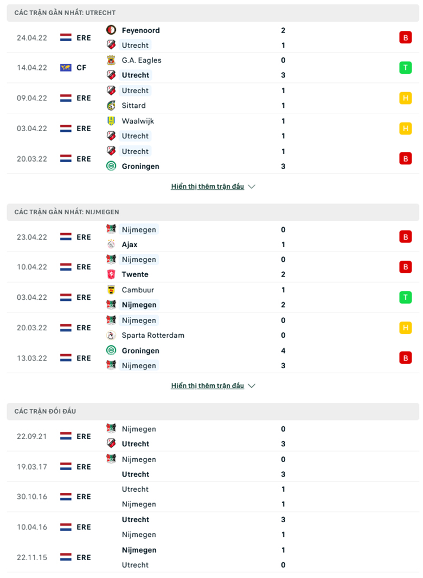Click the green T badge for Cambuur match

[x=405, y=297]
